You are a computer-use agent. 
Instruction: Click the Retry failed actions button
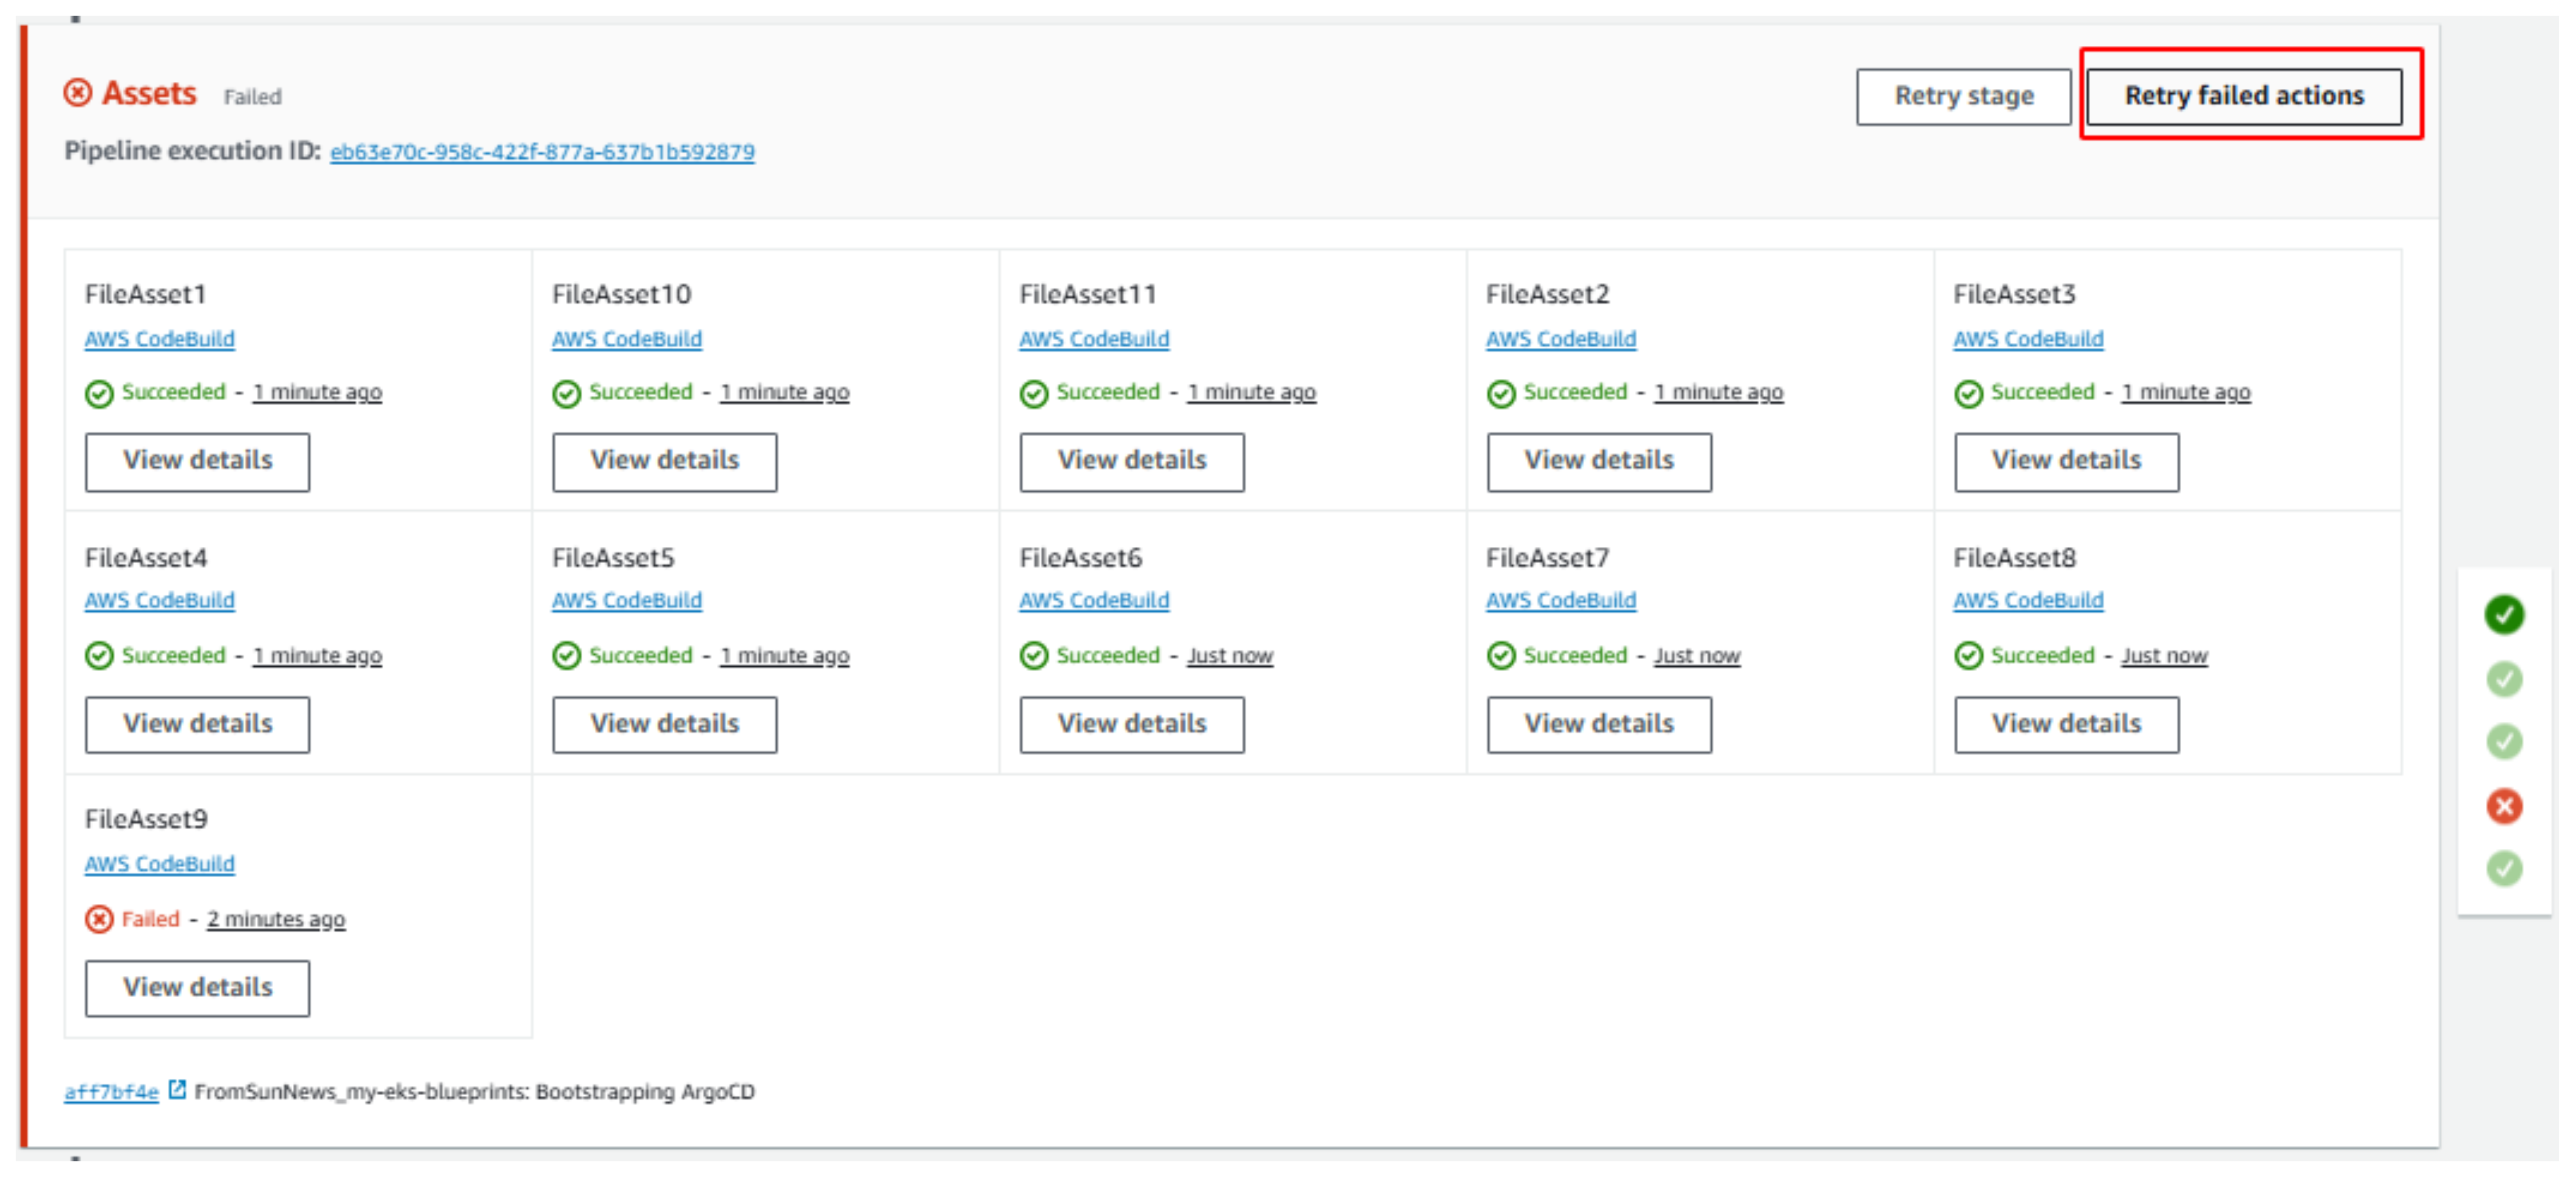[2243, 96]
